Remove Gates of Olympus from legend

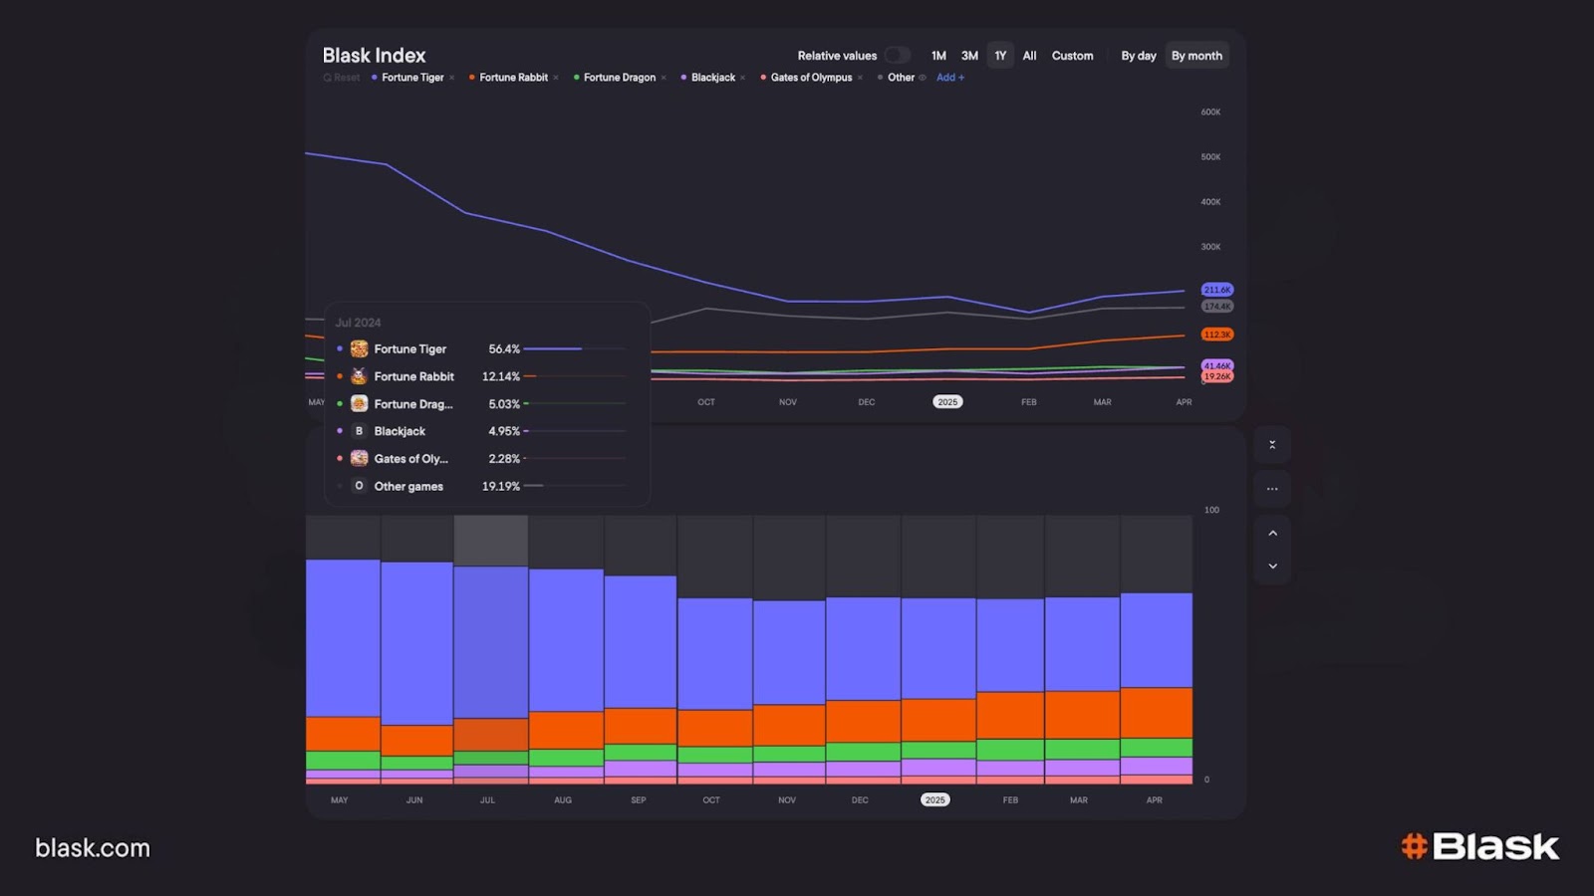[860, 78]
